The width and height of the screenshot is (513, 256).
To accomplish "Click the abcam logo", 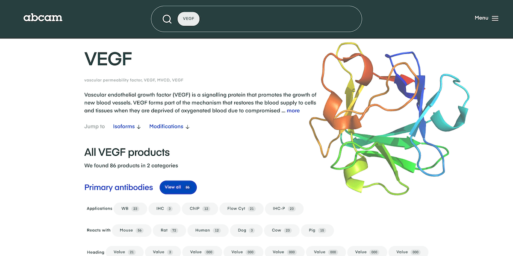I will pyautogui.click(x=43, y=18).
